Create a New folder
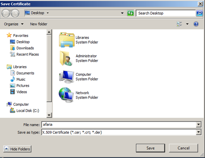Viewport: 205px width, 158px height. pyautogui.click(x=39, y=24)
